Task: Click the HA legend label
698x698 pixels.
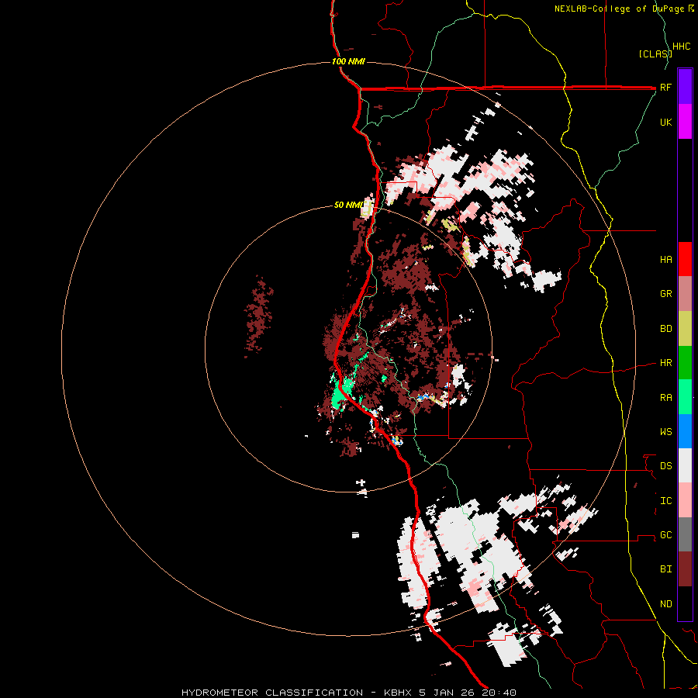Action: 665,260
